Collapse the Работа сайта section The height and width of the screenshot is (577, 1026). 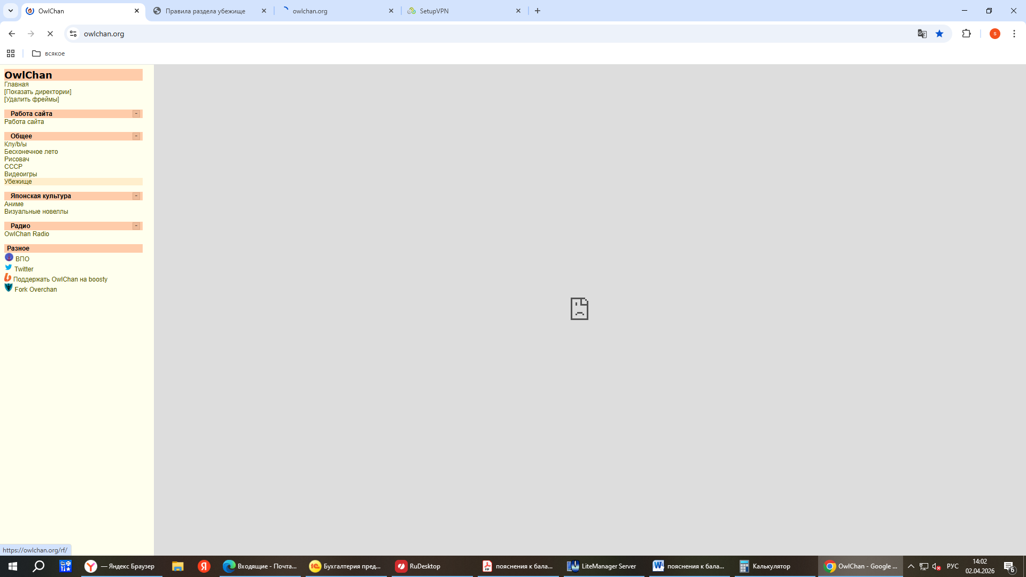click(136, 114)
